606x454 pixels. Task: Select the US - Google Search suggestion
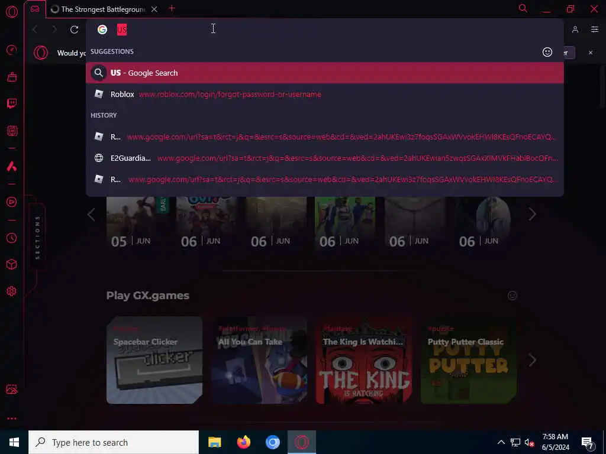coord(325,73)
